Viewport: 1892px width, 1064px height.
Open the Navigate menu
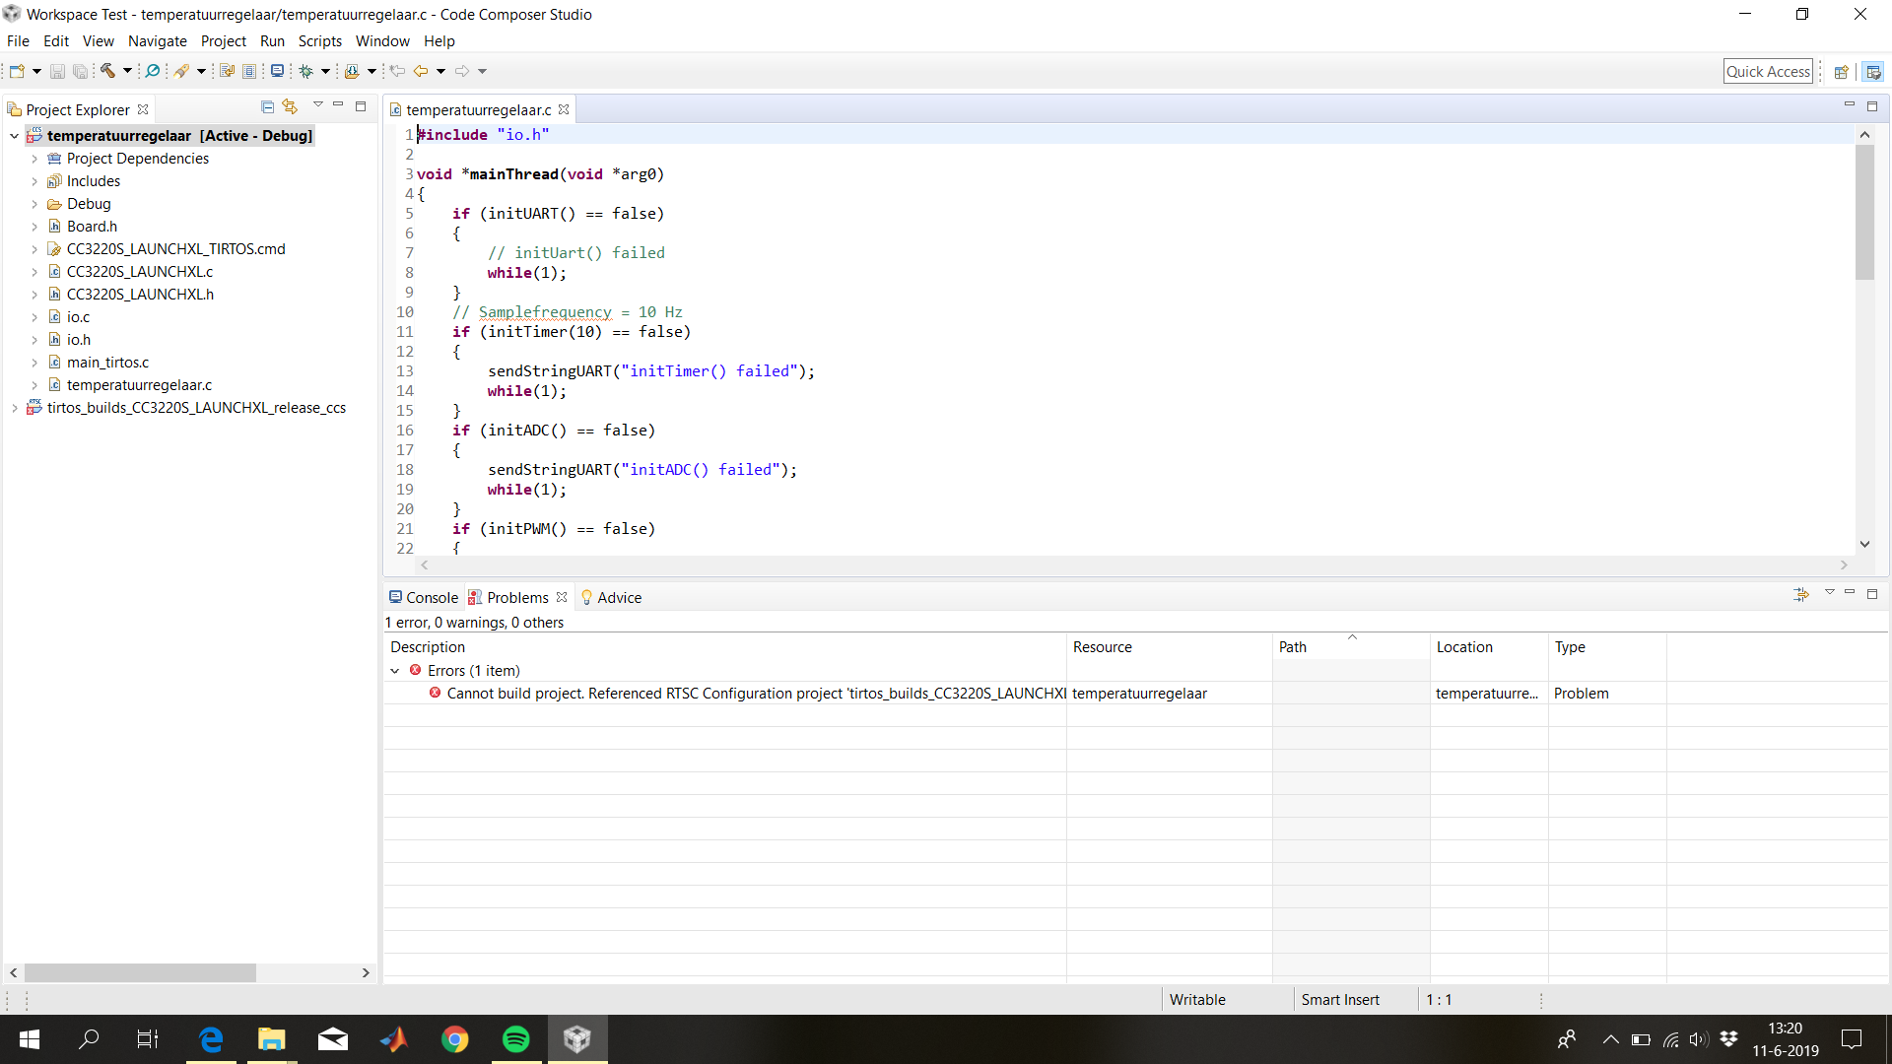click(157, 41)
